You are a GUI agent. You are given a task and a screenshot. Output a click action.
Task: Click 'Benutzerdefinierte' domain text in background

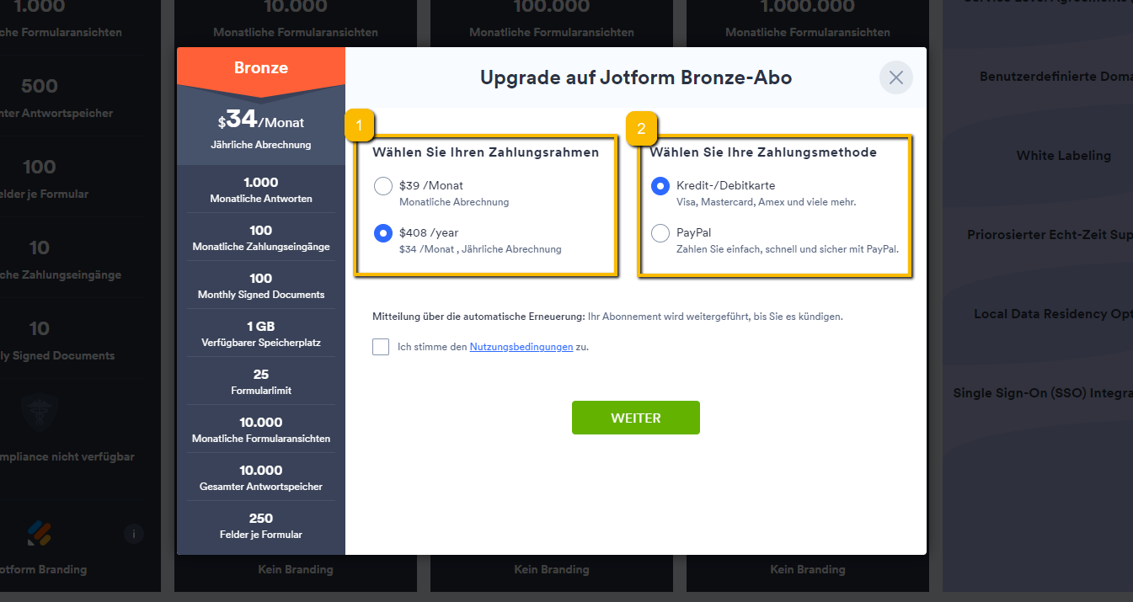(x=1056, y=76)
